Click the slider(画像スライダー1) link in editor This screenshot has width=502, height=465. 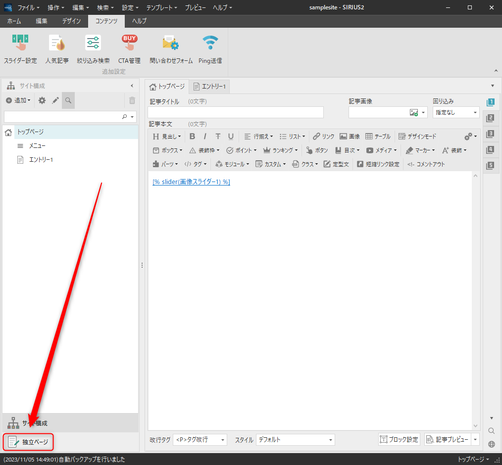pyautogui.click(x=191, y=182)
